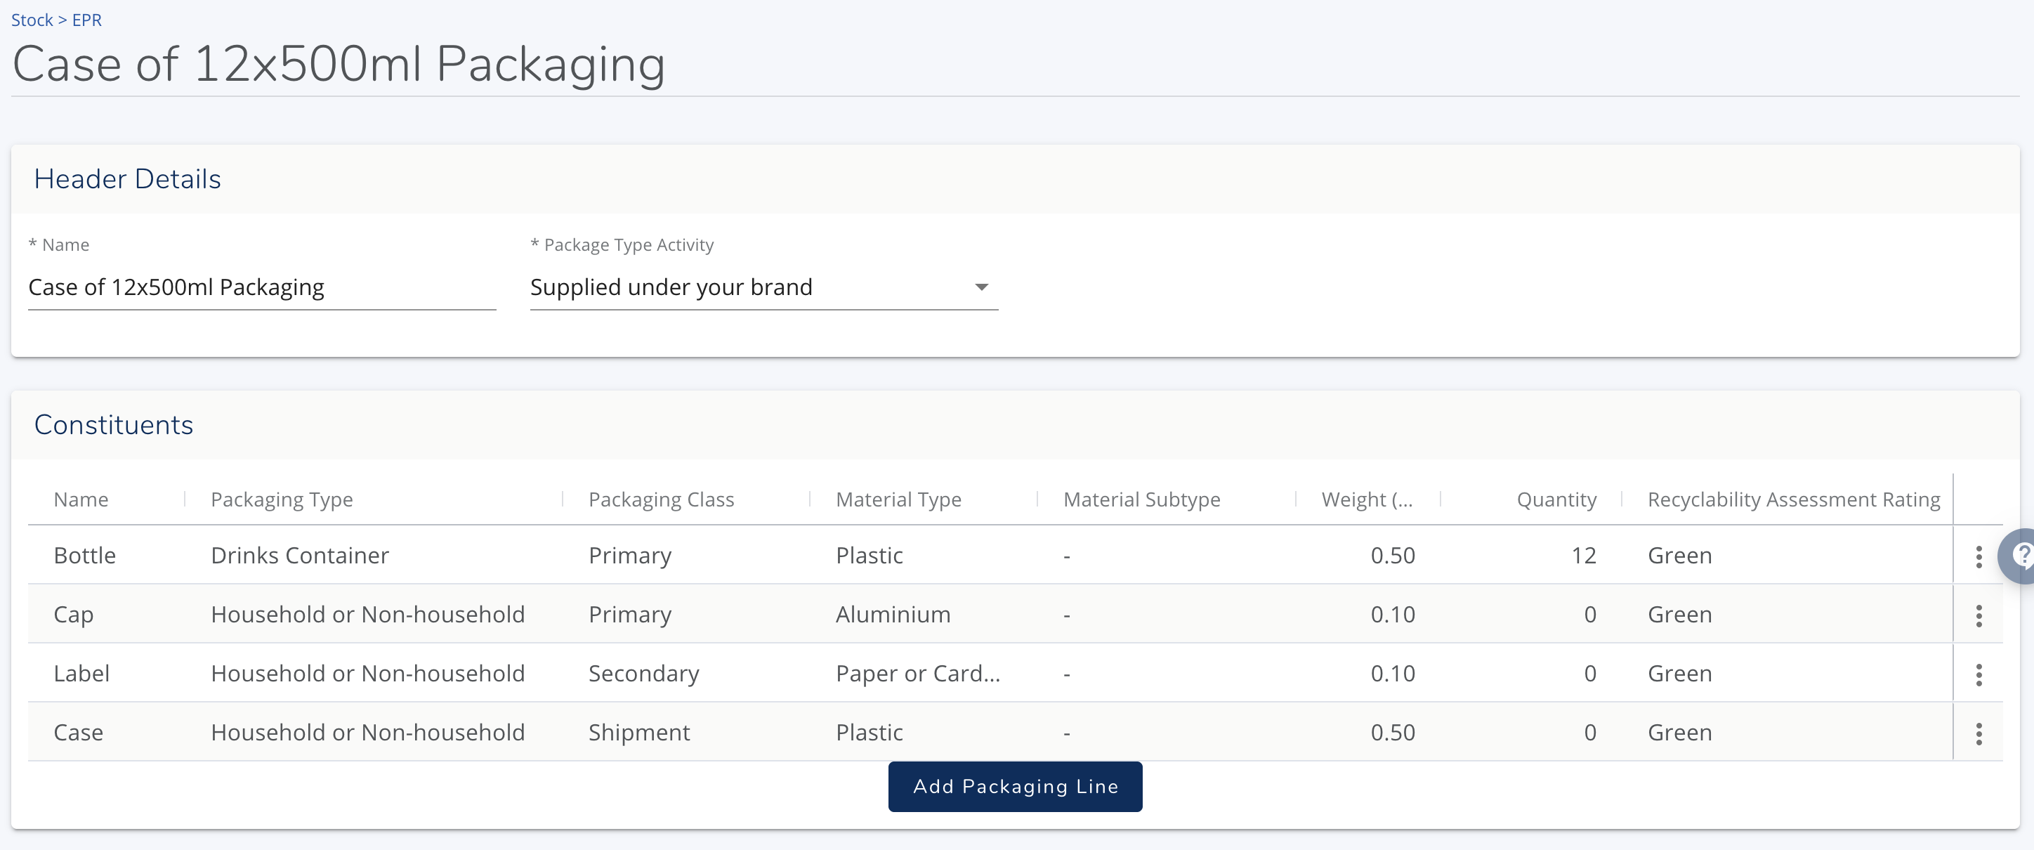Click the Add Packaging Line button
Viewport: 2034px width, 850px height.
1015,786
